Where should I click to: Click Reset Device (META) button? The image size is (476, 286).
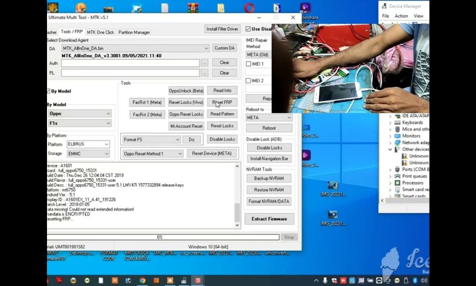tap(212, 153)
